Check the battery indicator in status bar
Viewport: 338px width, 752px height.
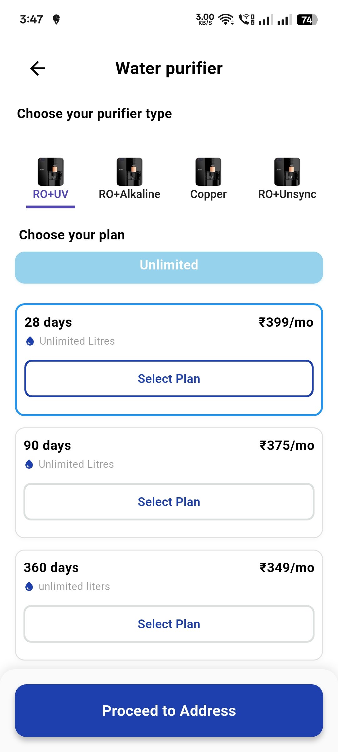tap(307, 20)
